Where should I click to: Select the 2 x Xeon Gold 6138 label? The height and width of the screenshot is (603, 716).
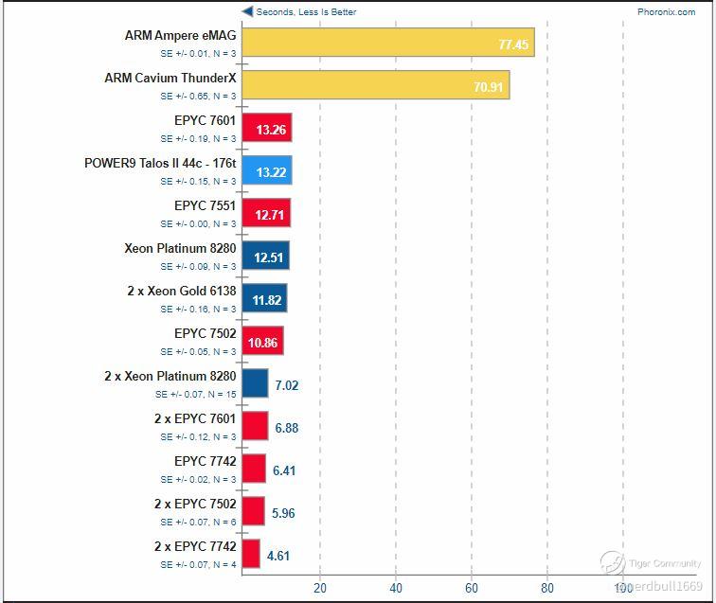point(182,291)
